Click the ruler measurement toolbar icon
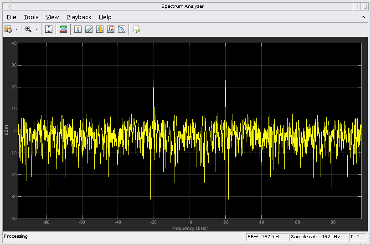Viewport: 371px width, 245px height. pyautogui.click(x=89, y=29)
